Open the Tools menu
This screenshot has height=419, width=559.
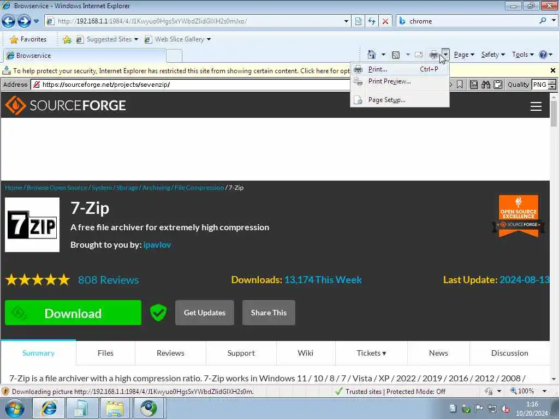point(522,55)
